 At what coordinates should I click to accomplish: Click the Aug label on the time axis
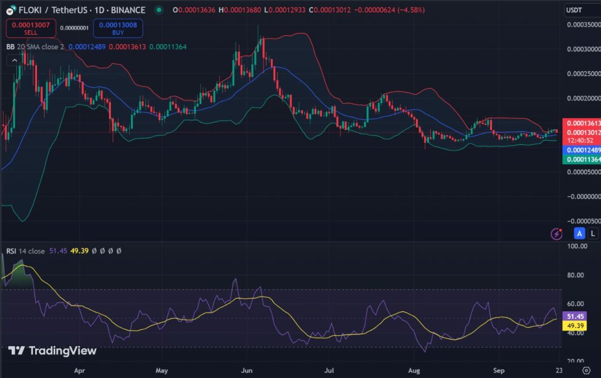414,370
